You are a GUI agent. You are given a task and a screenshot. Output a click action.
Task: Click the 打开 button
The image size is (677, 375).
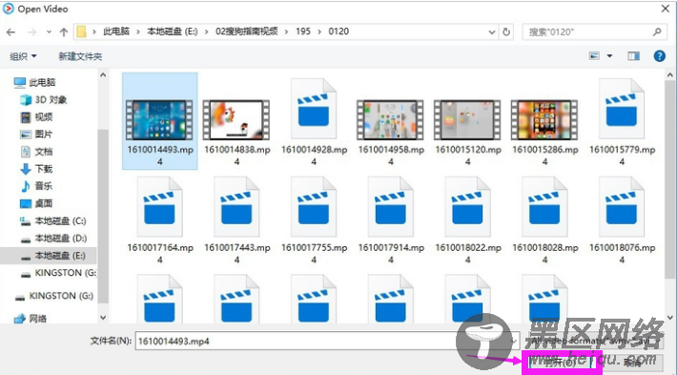561,362
